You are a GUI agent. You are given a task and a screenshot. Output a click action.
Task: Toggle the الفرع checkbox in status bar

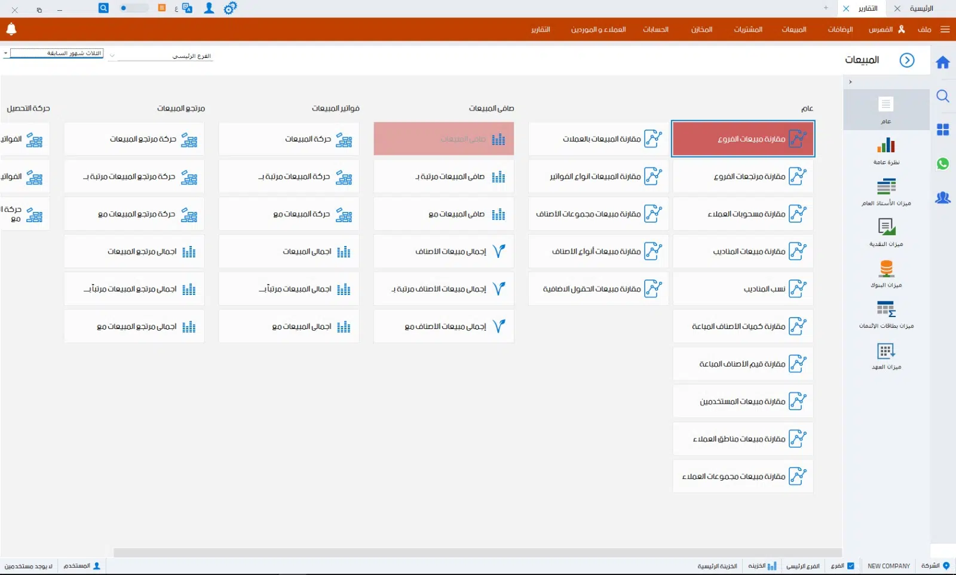click(851, 565)
